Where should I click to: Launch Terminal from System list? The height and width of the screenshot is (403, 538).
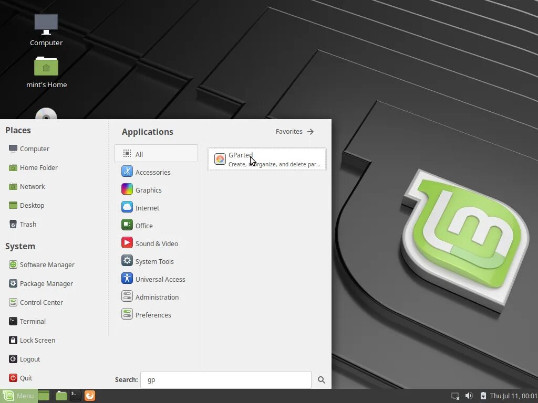[x=27, y=321]
